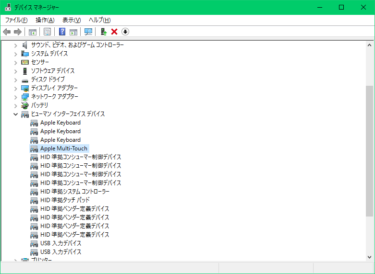This screenshot has height=274, width=375.
Task: Click the scrollbar up arrow
Action: click(x=369, y=45)
